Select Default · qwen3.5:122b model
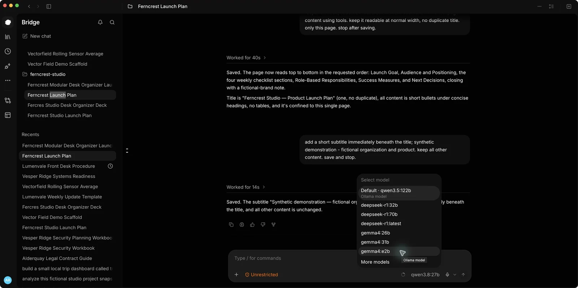578x288 pixels. (399, 193)
